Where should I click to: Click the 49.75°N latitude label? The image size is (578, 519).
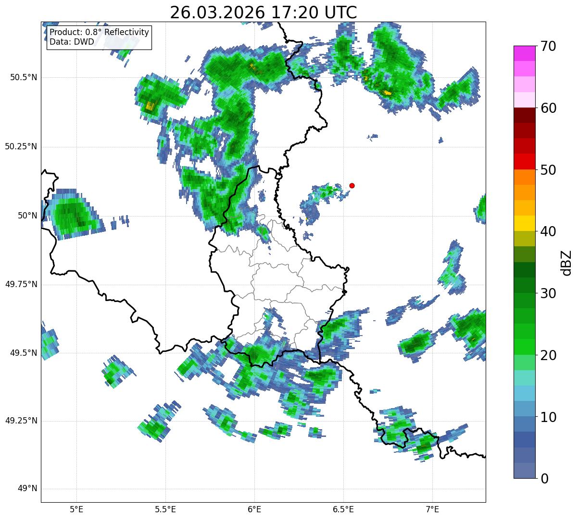click(x=21, y=284)
